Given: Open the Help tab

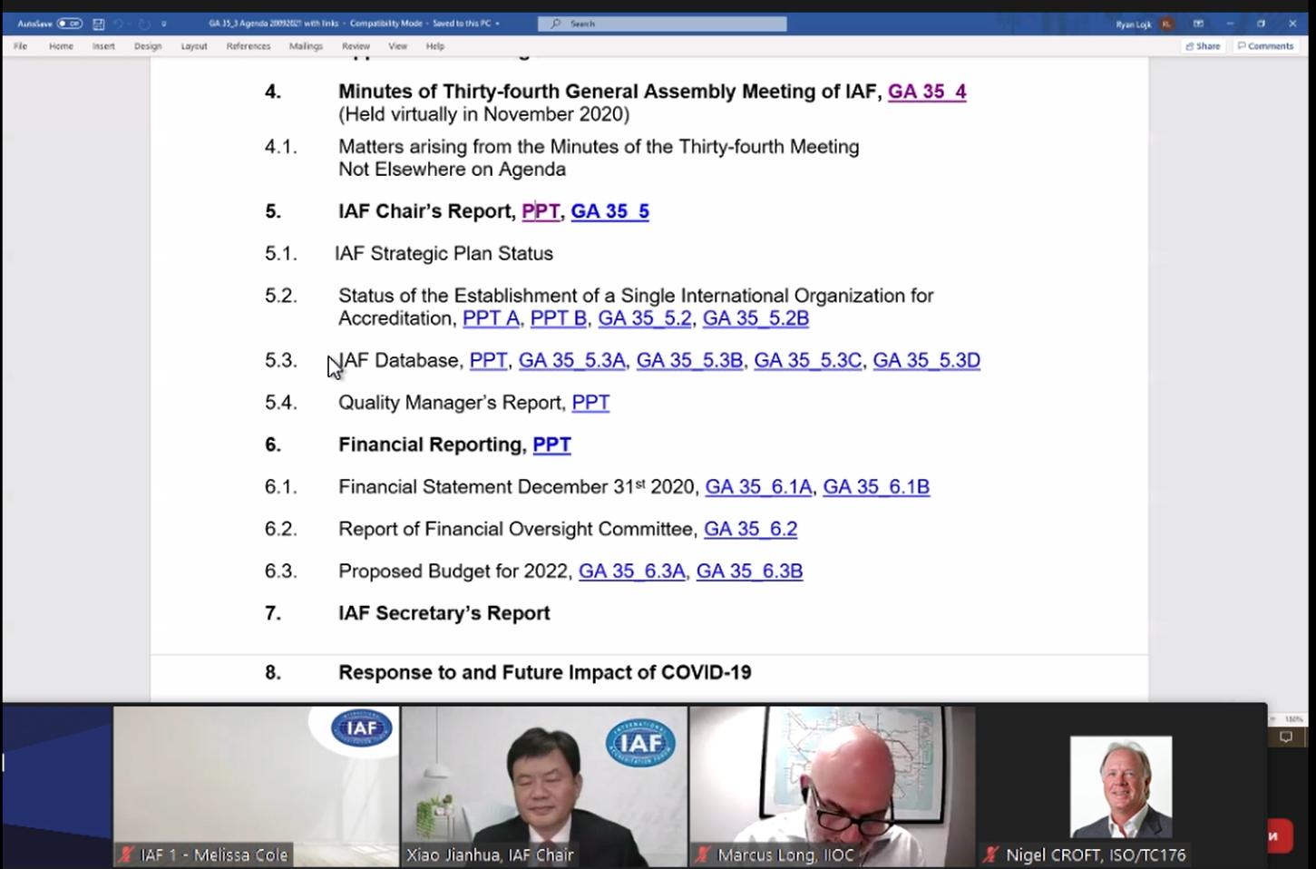Looking at the screenshot, I should (x=435, y=46).
